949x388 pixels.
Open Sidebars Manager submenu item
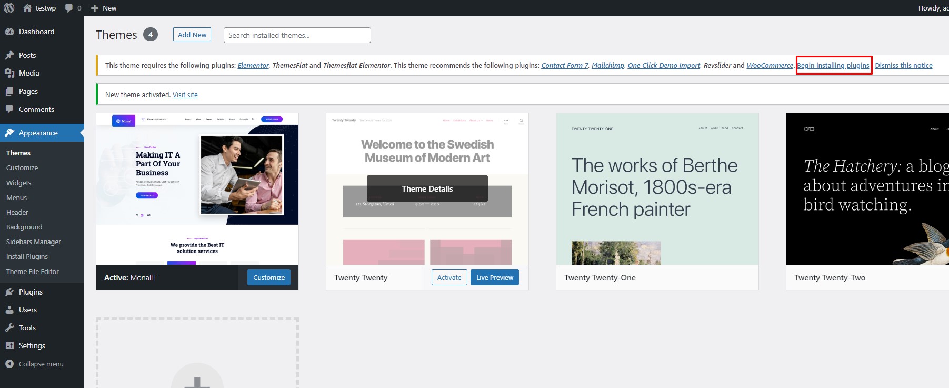[x=34, y=242]
